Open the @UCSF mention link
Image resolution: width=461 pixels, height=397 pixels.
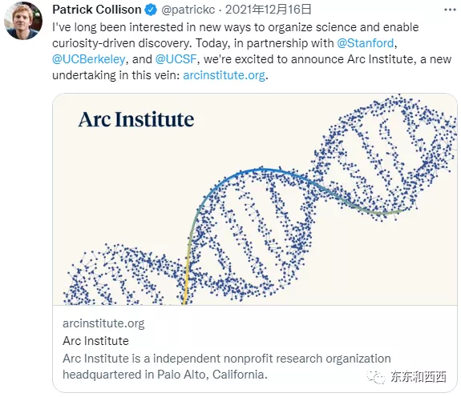[176, 59]
